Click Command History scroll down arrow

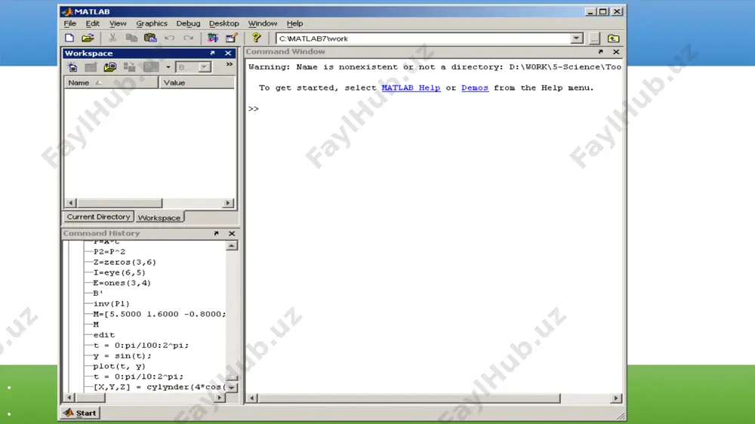click(x=232, y=388)
